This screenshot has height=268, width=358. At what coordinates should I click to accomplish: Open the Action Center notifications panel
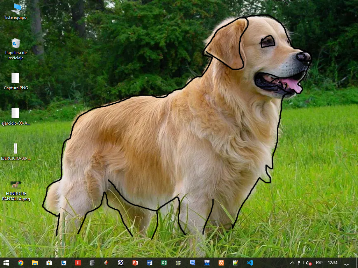pos(346,263)
